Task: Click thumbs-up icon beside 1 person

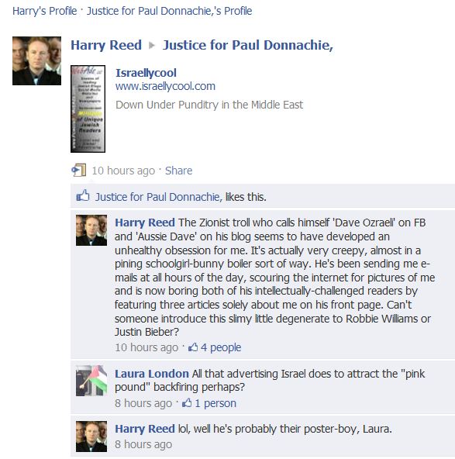Action: tap(187, 403)
